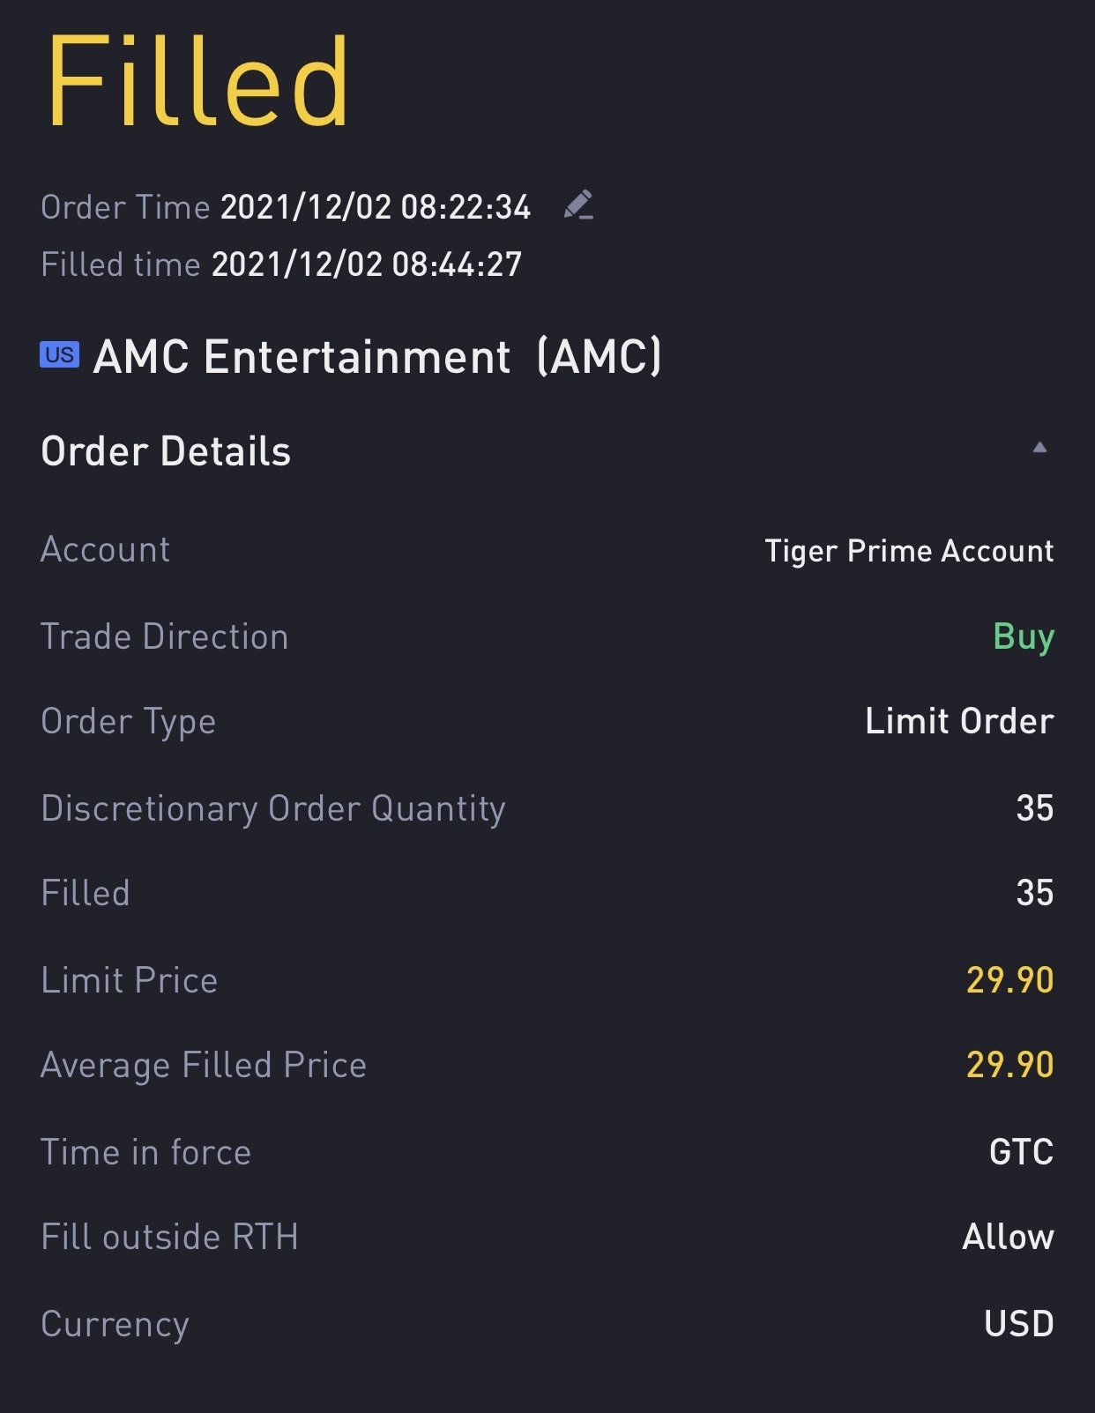Click the Fill outside RTH label
Image resolution: width=1095 pixels, height=1413 pixels.
tap(169, 1237)
